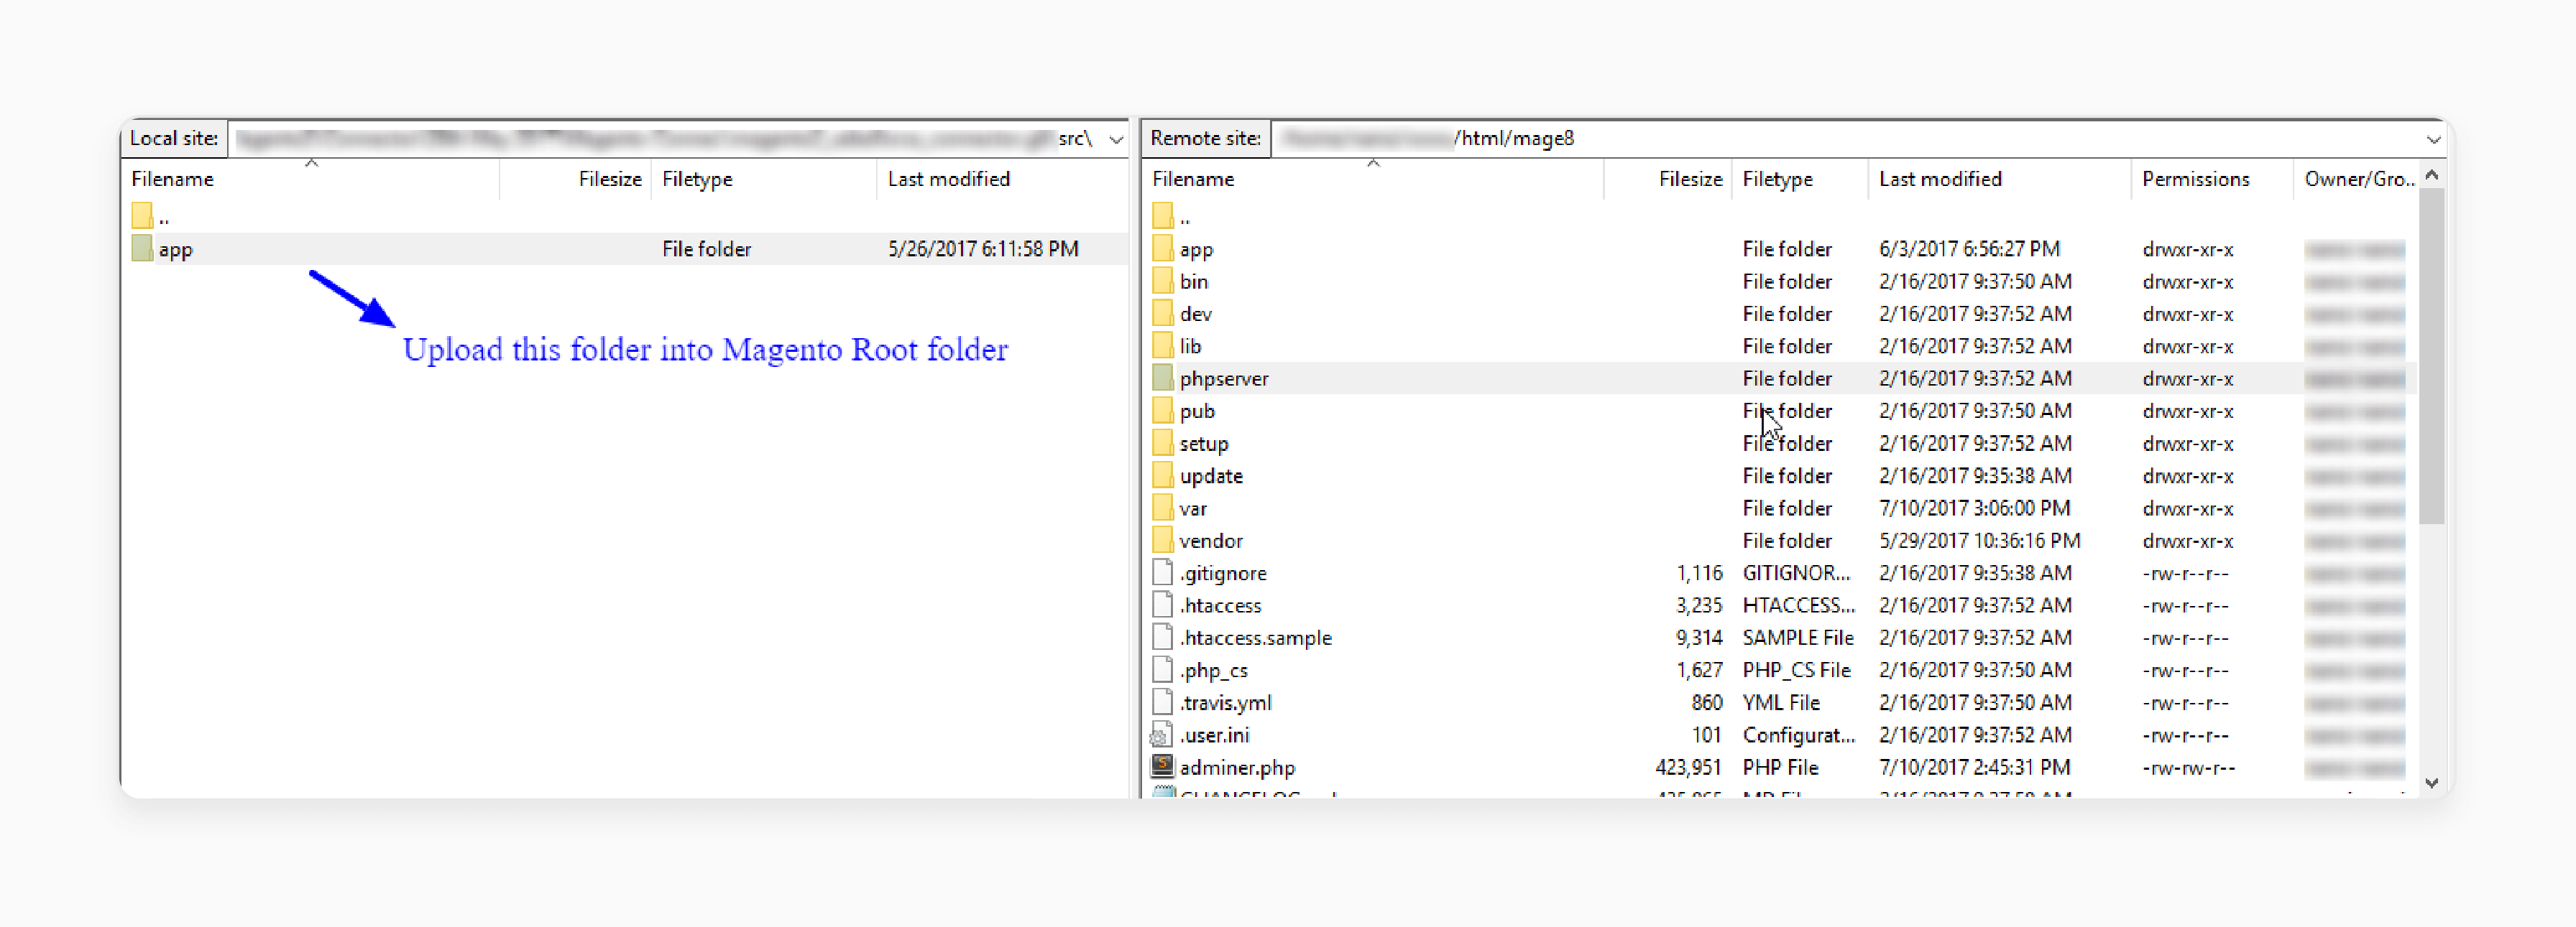Open the parent folder icon in local site
Image resolution: width=2576 pixels, height=927 pixels.
tap(142, 215)
